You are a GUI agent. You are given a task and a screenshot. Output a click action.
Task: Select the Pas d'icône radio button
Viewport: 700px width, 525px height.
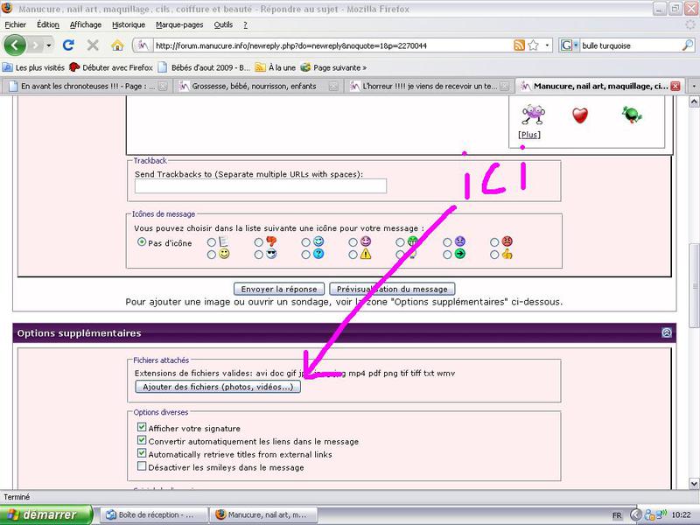(143, 242)
